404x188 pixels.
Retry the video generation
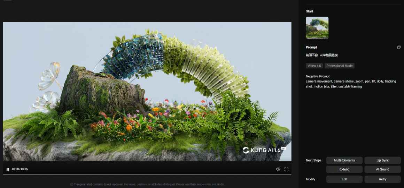382,179
